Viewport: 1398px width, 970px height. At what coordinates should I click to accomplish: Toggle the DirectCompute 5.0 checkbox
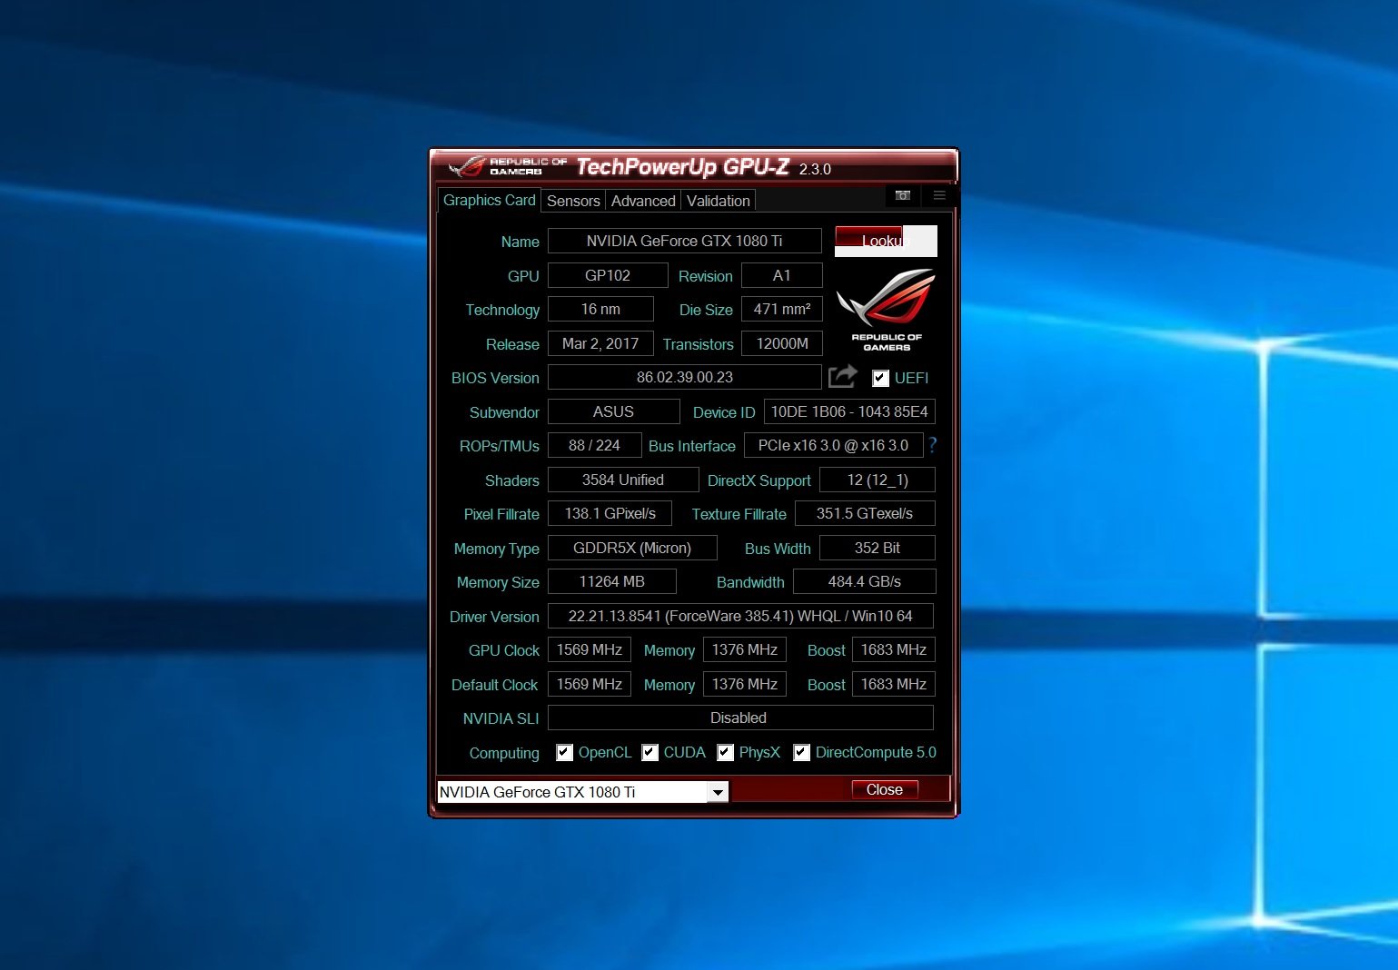[801, 752]
